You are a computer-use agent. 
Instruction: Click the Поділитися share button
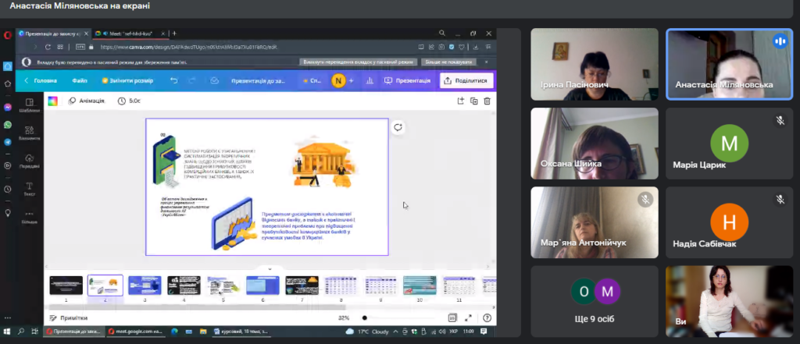(467, 80)
